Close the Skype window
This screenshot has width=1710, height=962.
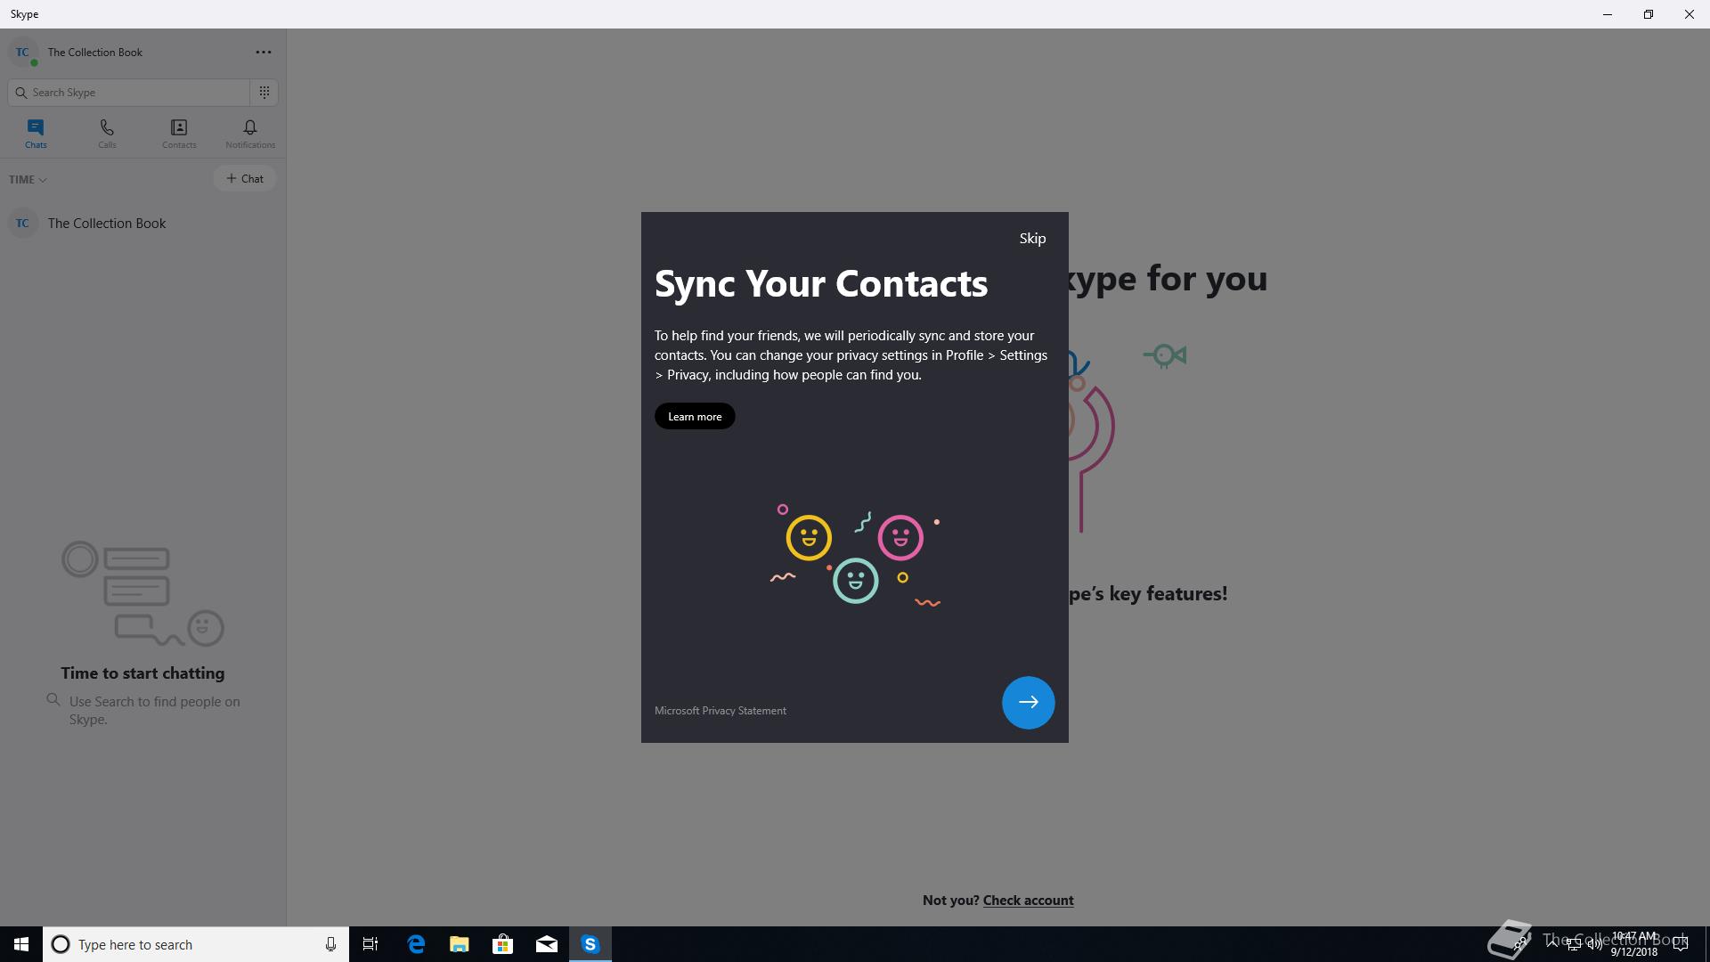point(1690,14)
